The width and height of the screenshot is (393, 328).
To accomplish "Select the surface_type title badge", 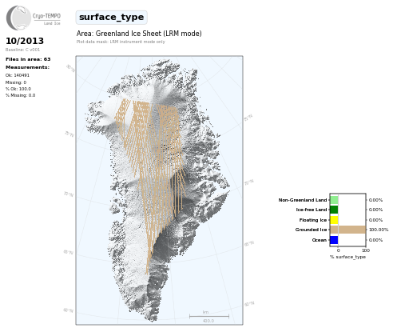I will [111, 18].
